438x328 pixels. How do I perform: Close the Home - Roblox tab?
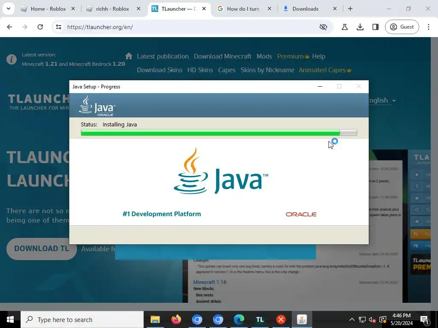pos(73,9)
